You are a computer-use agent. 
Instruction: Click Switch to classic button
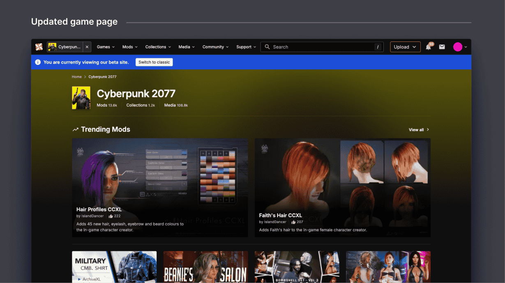coord(154,62)
